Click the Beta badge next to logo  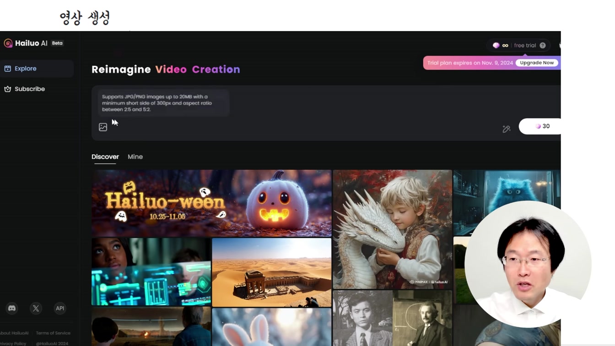click(x=57, y=43)
